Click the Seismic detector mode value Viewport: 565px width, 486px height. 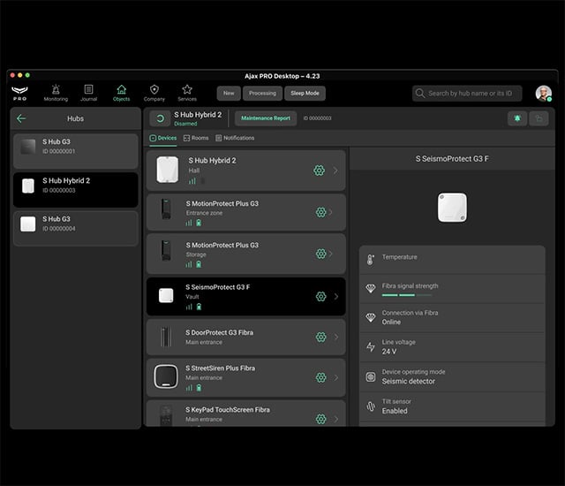(408, 381)
